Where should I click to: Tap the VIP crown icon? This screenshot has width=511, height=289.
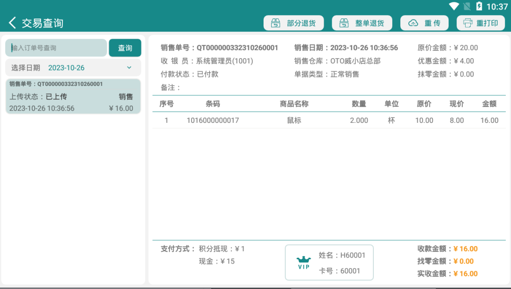pyautogui.click(x=304, y=261)
